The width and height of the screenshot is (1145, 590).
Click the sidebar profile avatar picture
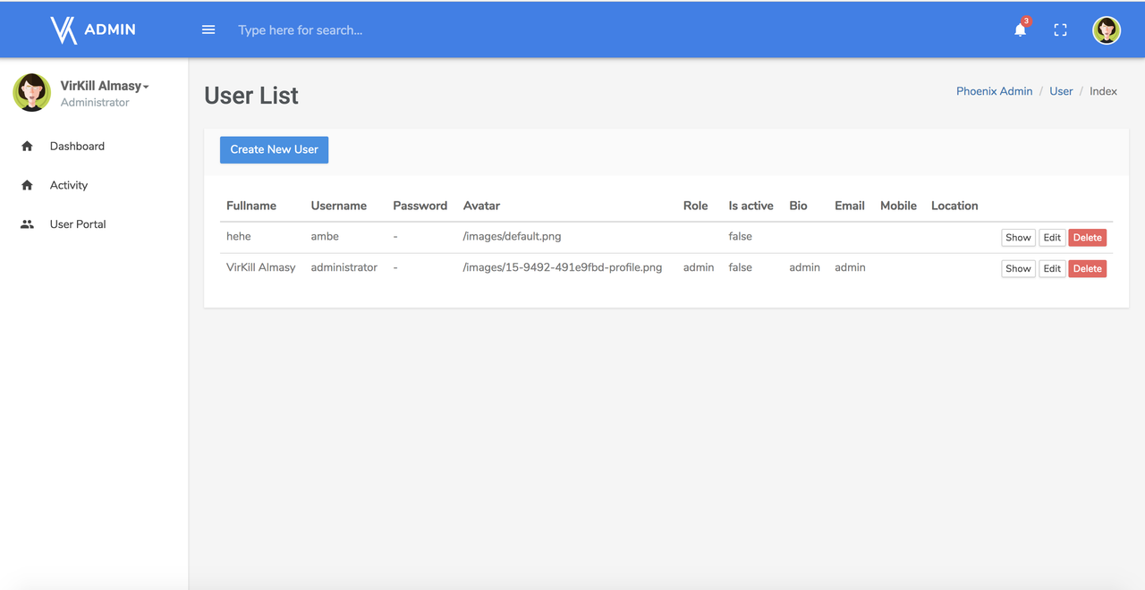tap(32, 92)
